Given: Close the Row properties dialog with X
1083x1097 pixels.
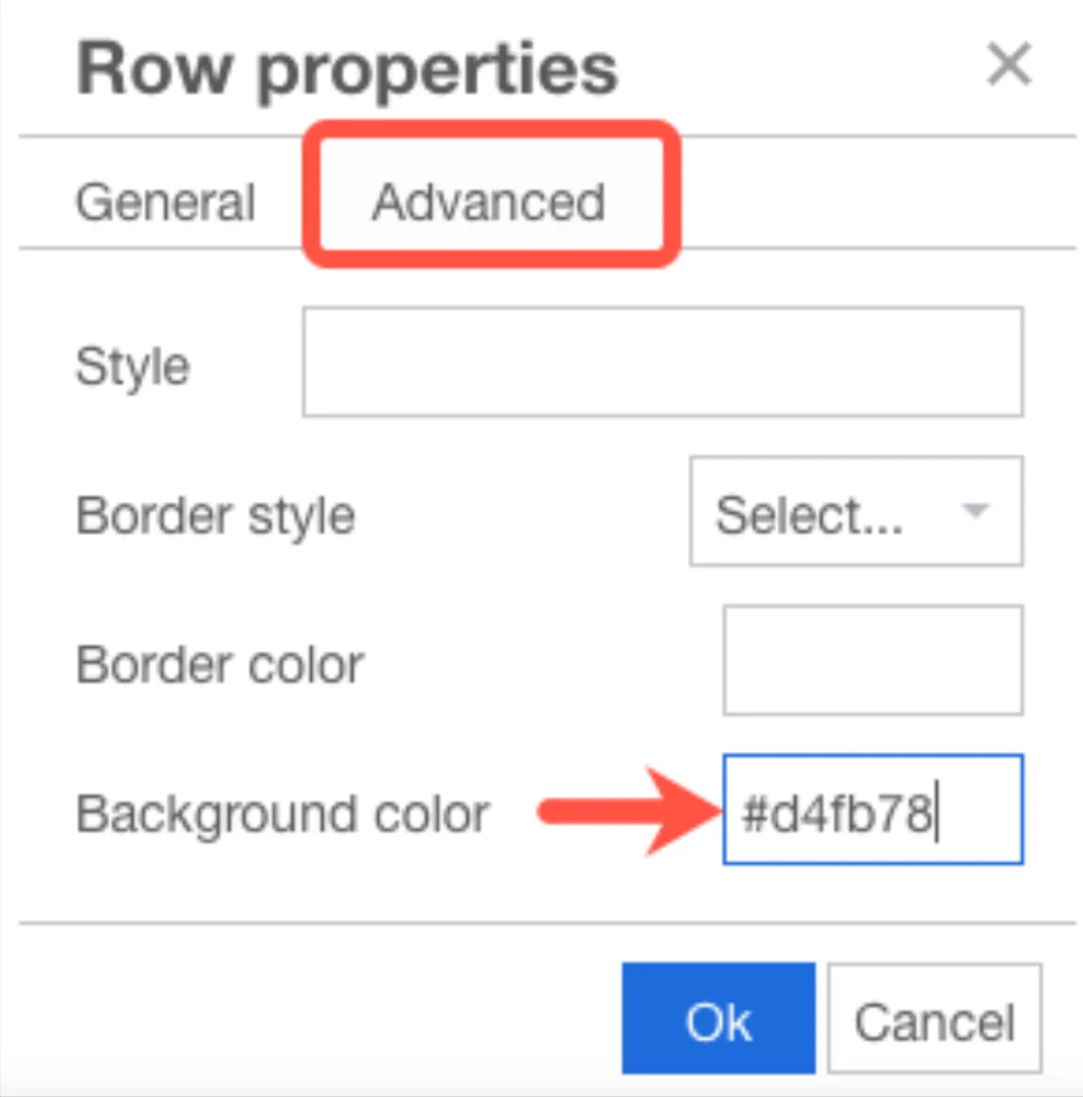Looking at the screenshot, I should (1009, 64).
